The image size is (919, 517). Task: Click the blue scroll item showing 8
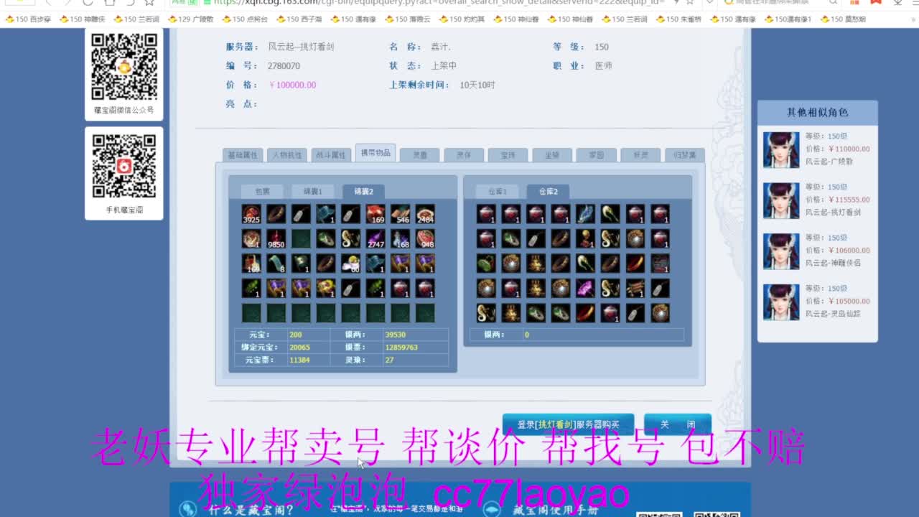(276, 264)
